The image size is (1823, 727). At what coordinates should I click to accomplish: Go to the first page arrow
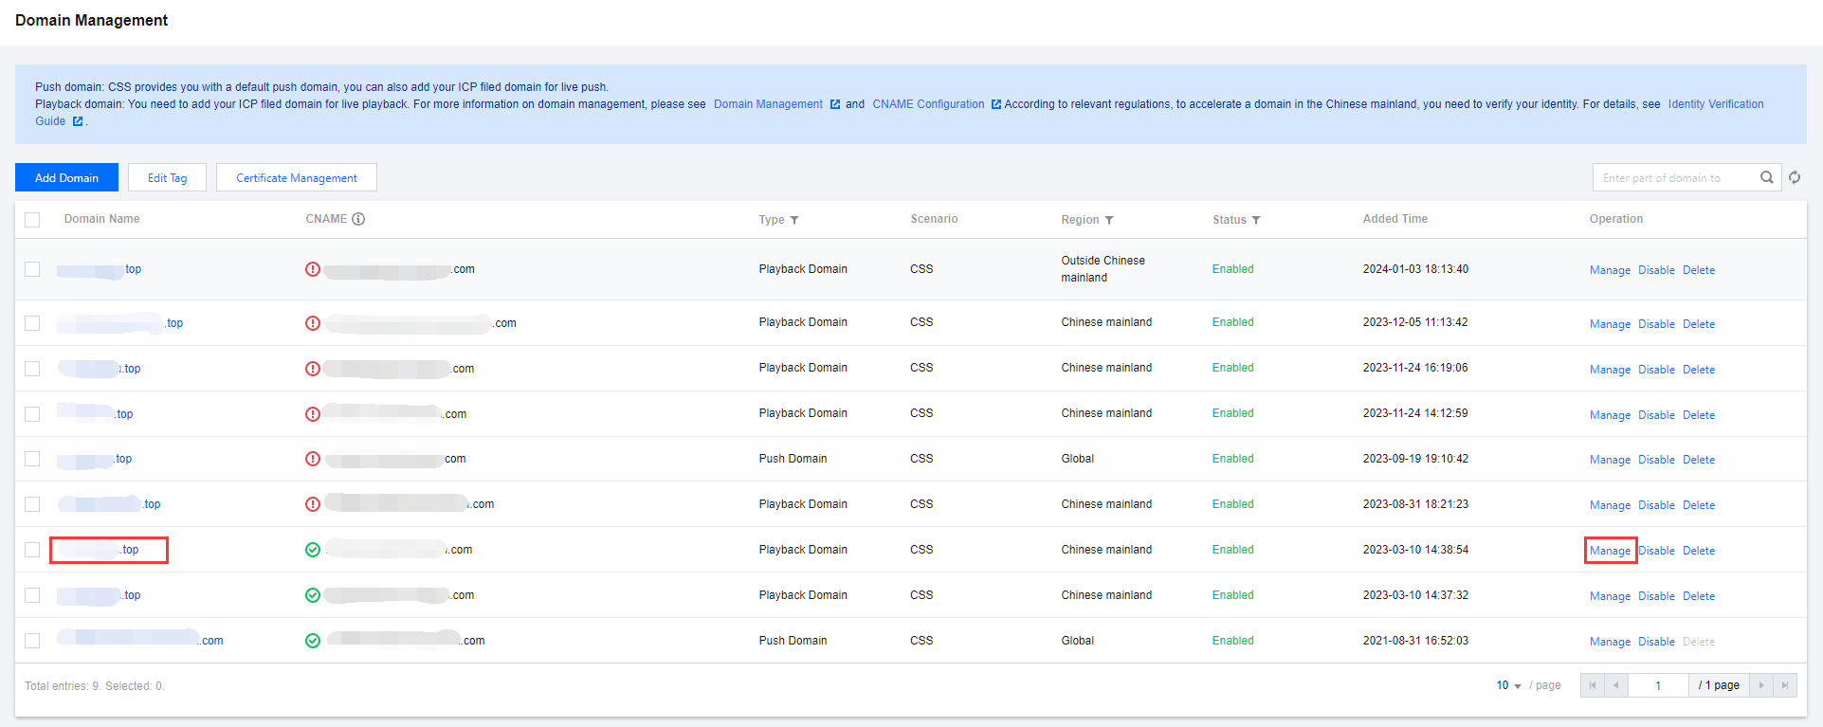(1593, 685)
